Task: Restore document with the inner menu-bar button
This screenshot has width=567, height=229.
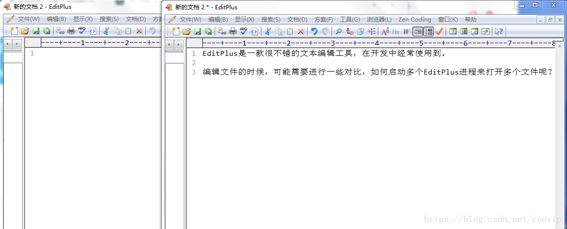Action: pyautogui.click(x=550, y=20)
